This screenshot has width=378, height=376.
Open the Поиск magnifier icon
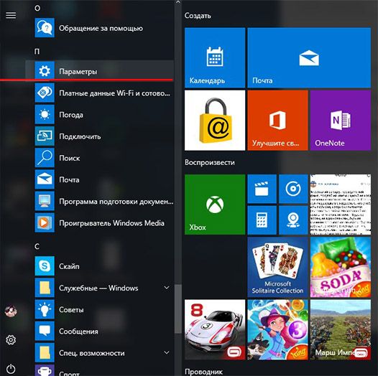tap(45, 158)
